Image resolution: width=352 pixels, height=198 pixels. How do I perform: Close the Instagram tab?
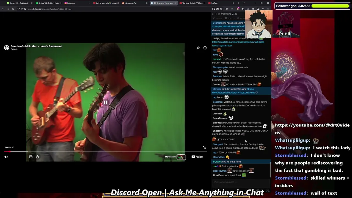[x=89, y=3]
